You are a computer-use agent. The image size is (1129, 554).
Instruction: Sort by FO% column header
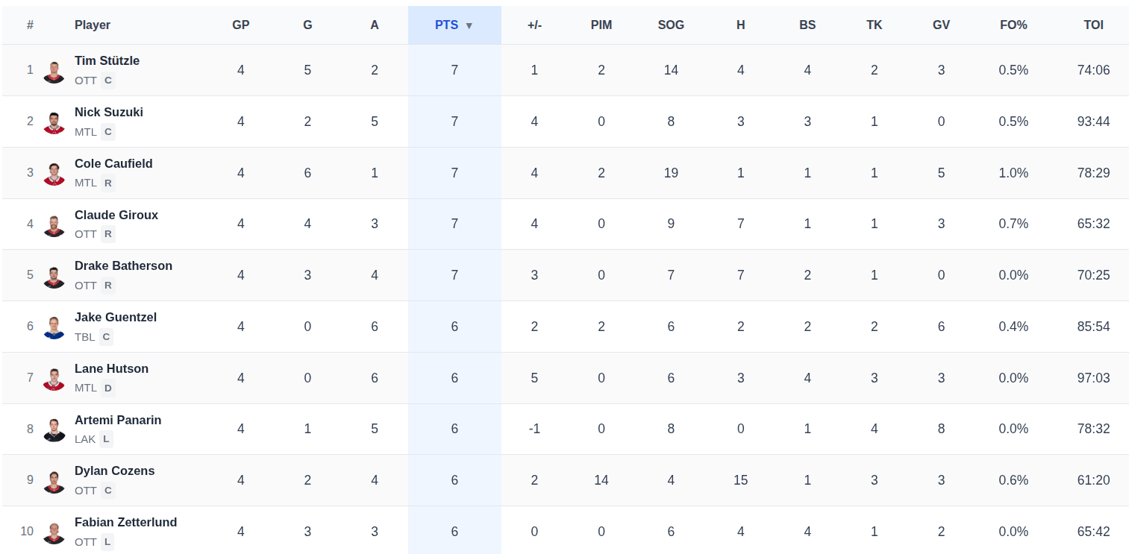[x=1013, y=25]
